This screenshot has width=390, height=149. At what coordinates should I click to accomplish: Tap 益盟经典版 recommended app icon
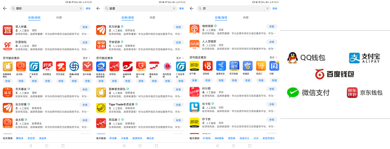click(128, 66)
